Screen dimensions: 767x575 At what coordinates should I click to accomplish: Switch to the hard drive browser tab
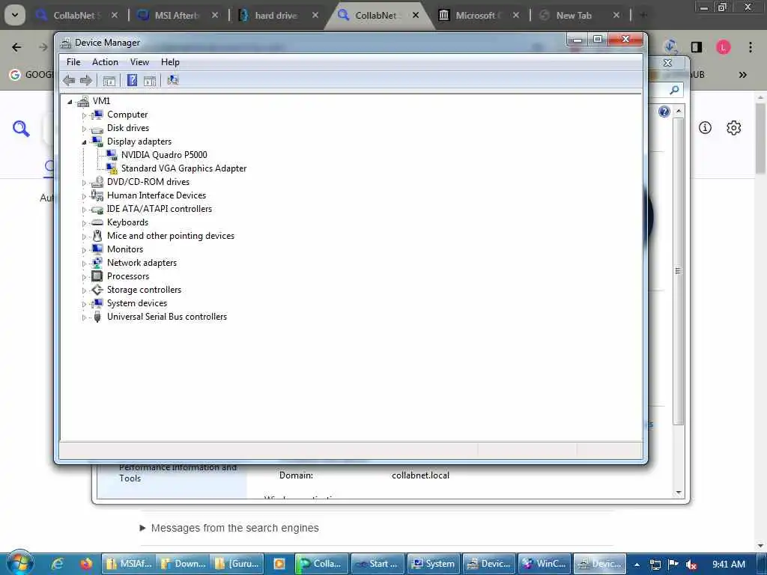click(x=279, y=15)
